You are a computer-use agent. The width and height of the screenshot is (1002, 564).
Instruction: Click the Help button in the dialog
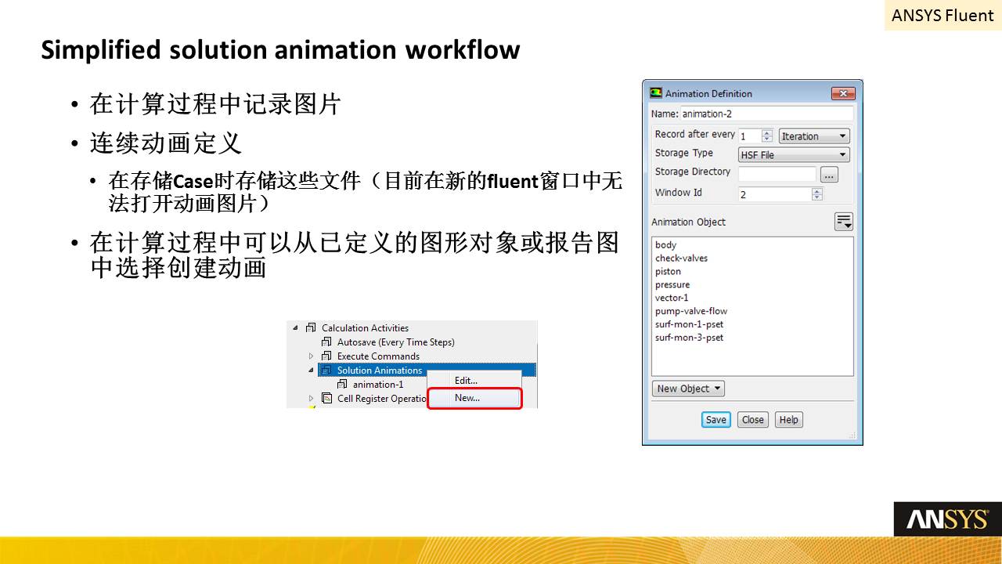click(789, 420)
